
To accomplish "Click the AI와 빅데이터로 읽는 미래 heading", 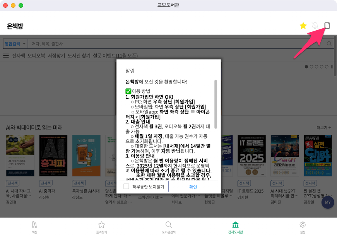I will point(34,127).
